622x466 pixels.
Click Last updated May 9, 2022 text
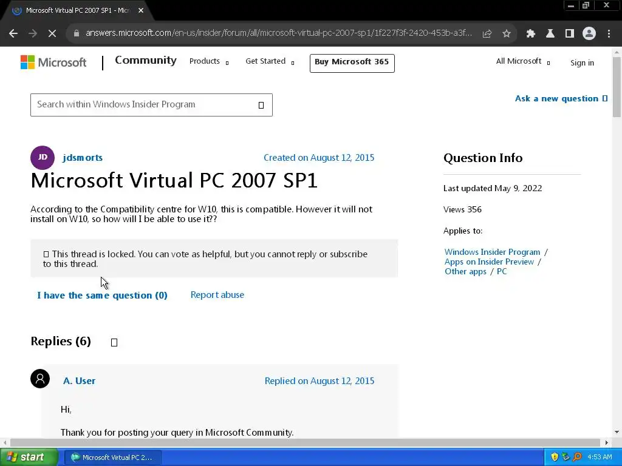point(492,188)
